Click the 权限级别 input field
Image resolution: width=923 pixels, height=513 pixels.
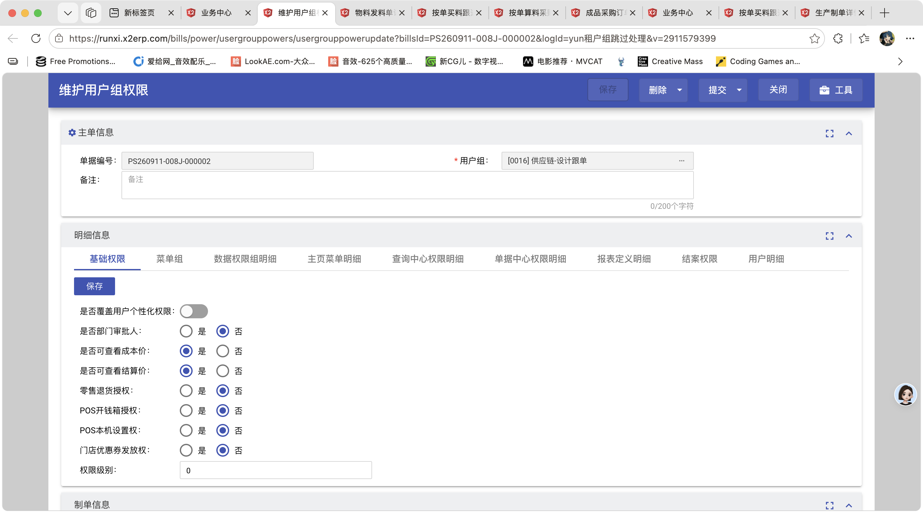point(276,470)
